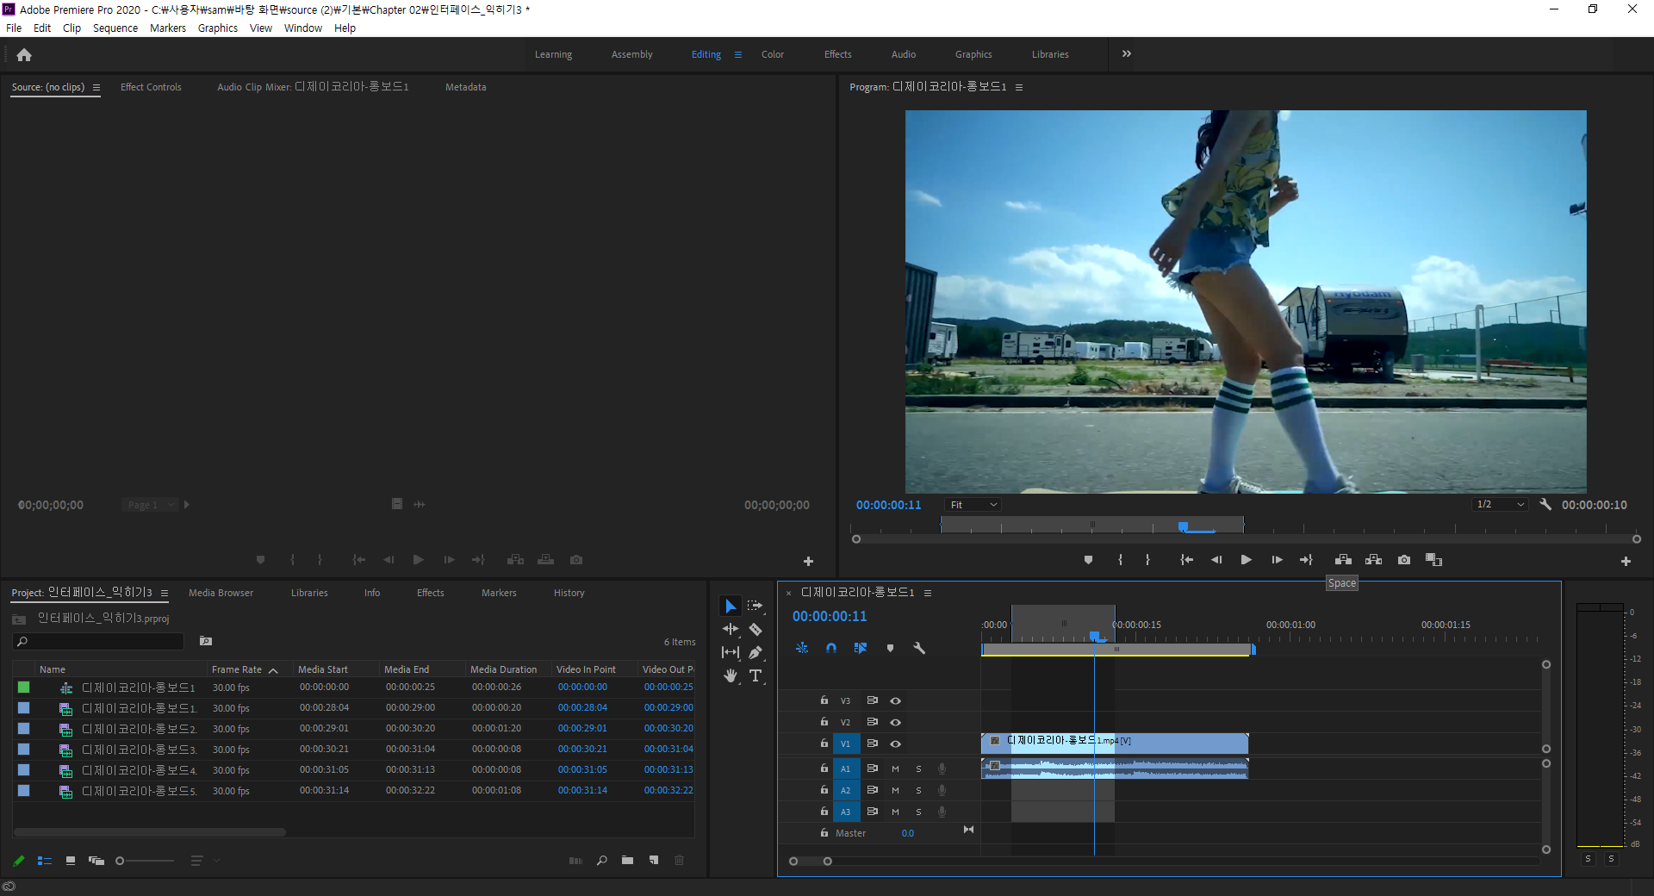Image resolution: width=1654 pixels, height=896 pixels.
Task: Toggle V1 track output eye
Action: [x=896, y=744]
